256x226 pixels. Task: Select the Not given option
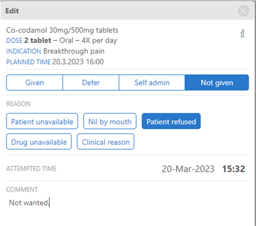click(217, 82)
